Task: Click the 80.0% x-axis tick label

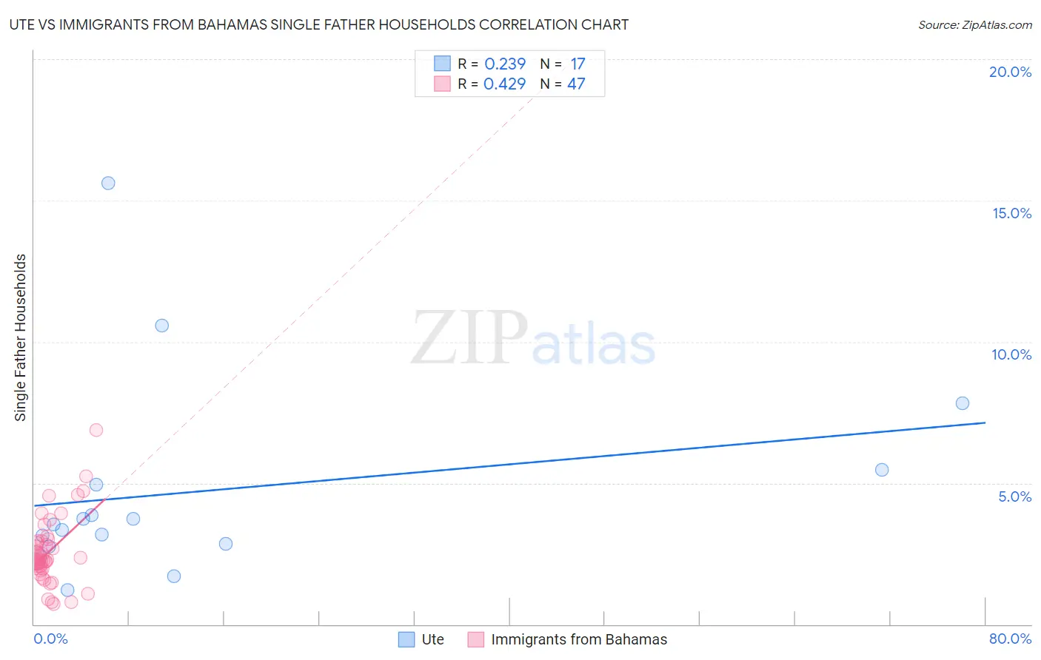Action: click(x=1010, y=639)
